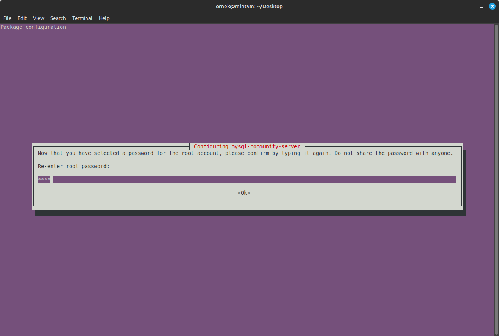Click the 'ornek@mintvm: ~/Desktop' window title
499x336 pixels.
[249, 6]
